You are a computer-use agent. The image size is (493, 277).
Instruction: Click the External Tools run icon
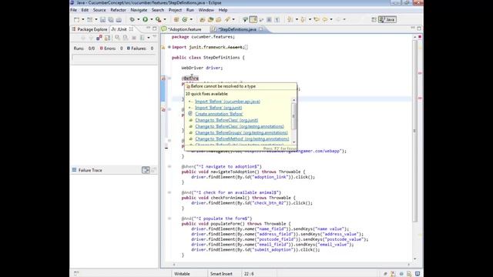coord(159,19)
